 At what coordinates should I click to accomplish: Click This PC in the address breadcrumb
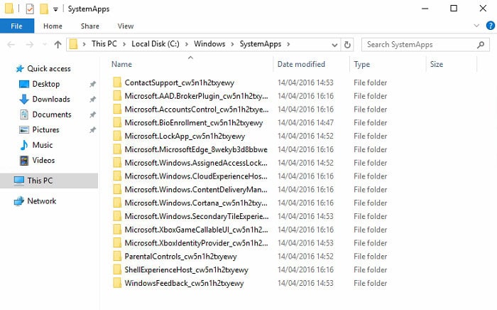[x=104, y=44]
